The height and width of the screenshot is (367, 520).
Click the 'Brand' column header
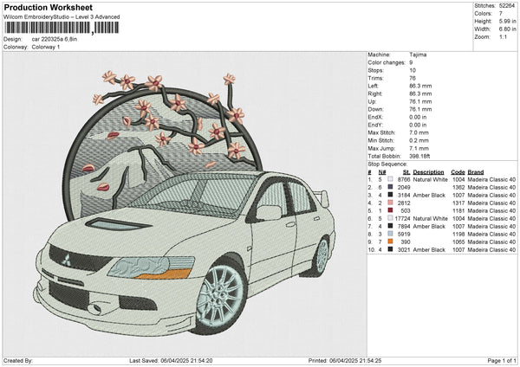coord(476,172)
